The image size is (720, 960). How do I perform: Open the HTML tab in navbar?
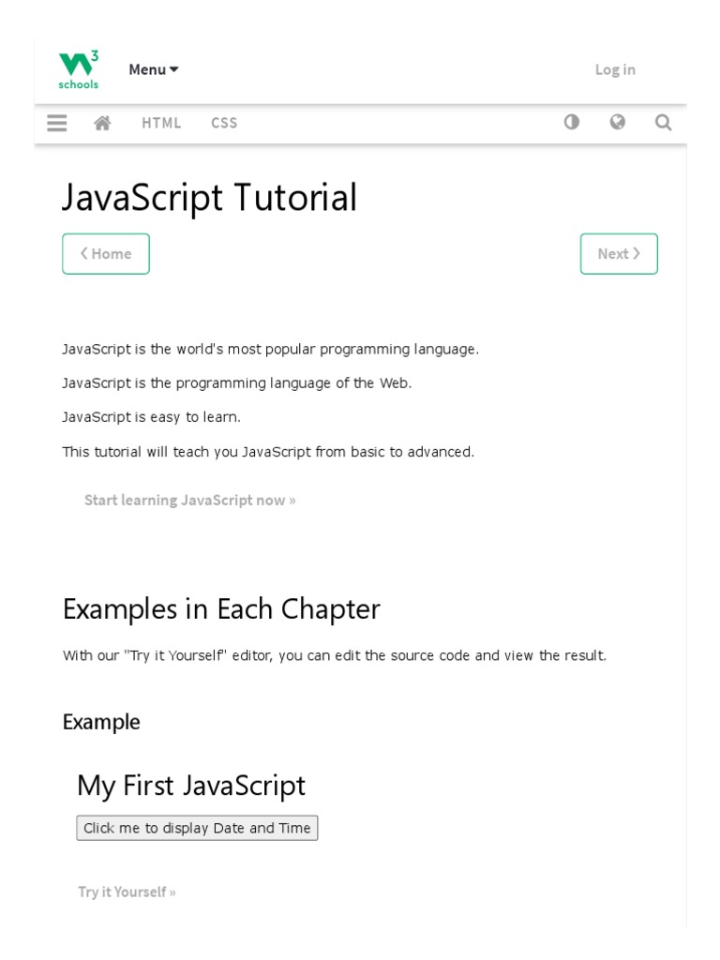click(161, 123)
